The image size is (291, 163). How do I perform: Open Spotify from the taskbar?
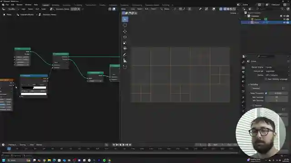104,160
